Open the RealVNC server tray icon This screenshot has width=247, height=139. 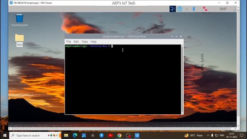(173, 9)
